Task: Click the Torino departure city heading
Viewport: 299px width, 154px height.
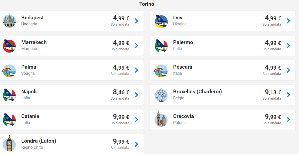Action: 147,4
